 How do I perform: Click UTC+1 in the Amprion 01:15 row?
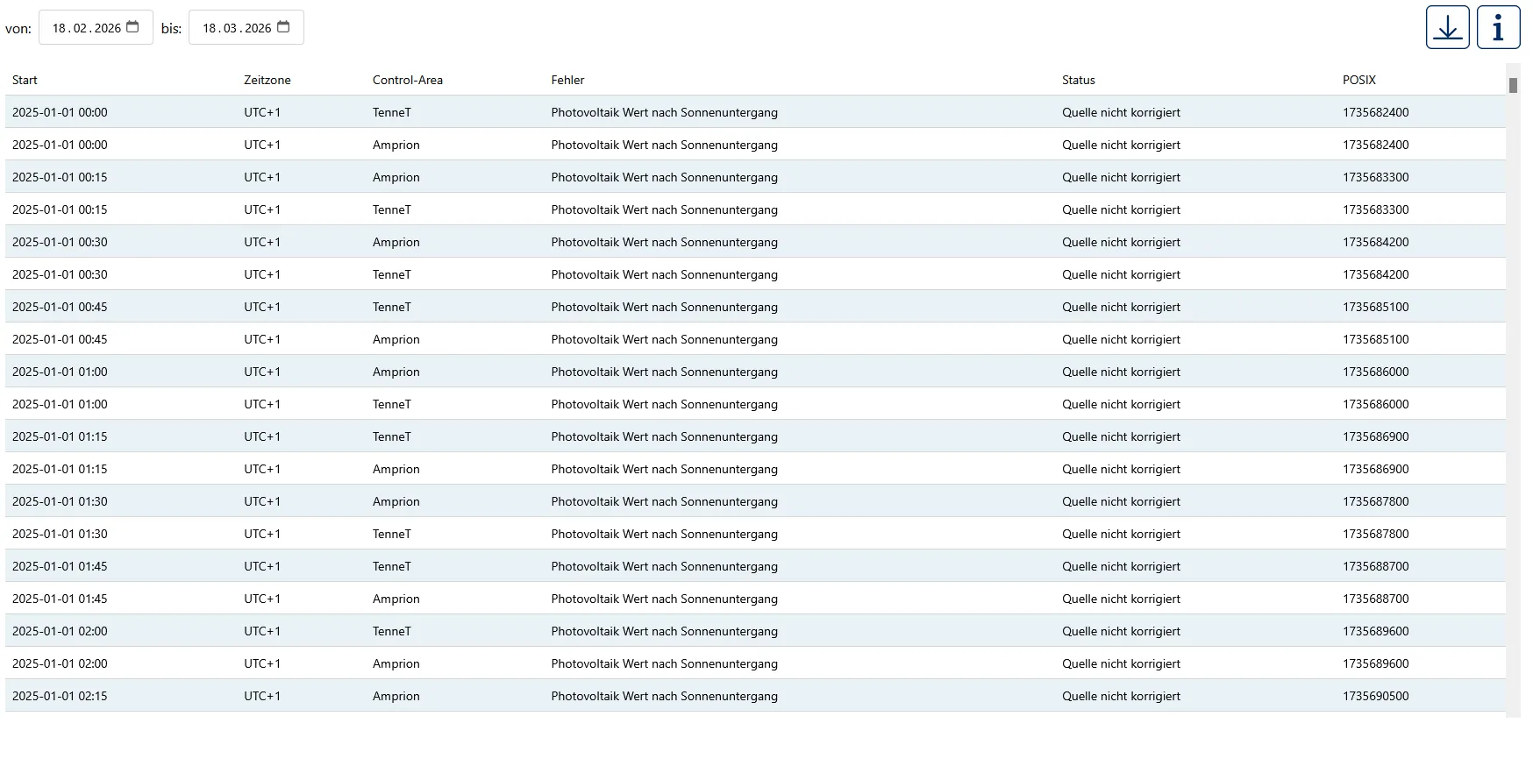[x=262, y=469]
